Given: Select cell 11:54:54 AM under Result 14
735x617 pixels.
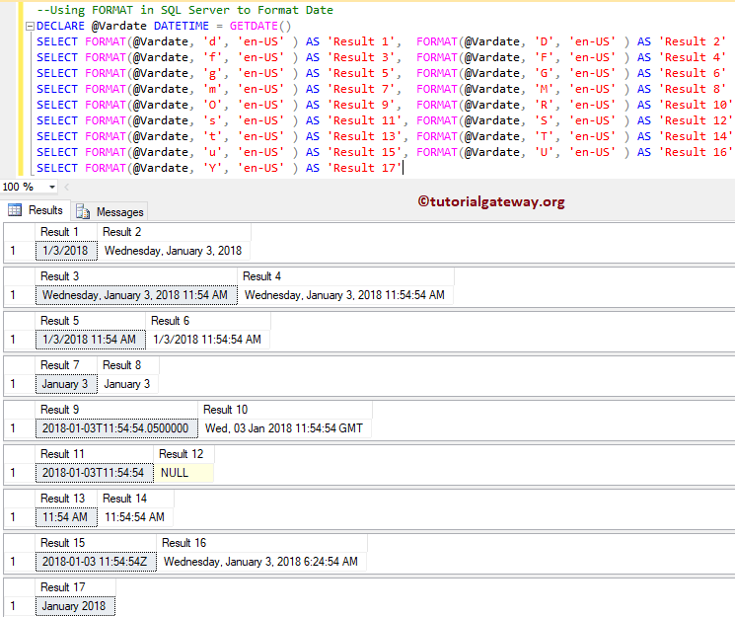Looking at the screenshot, I should (x=135, y=517).
